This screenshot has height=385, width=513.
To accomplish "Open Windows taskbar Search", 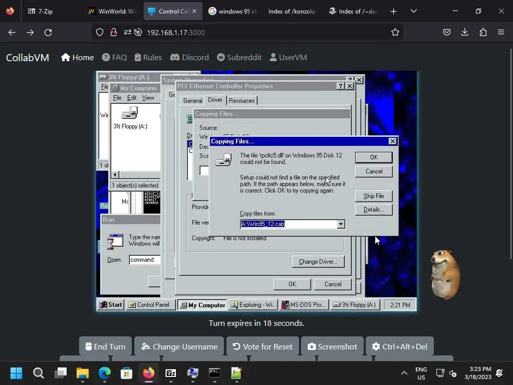I will (38, 373).
